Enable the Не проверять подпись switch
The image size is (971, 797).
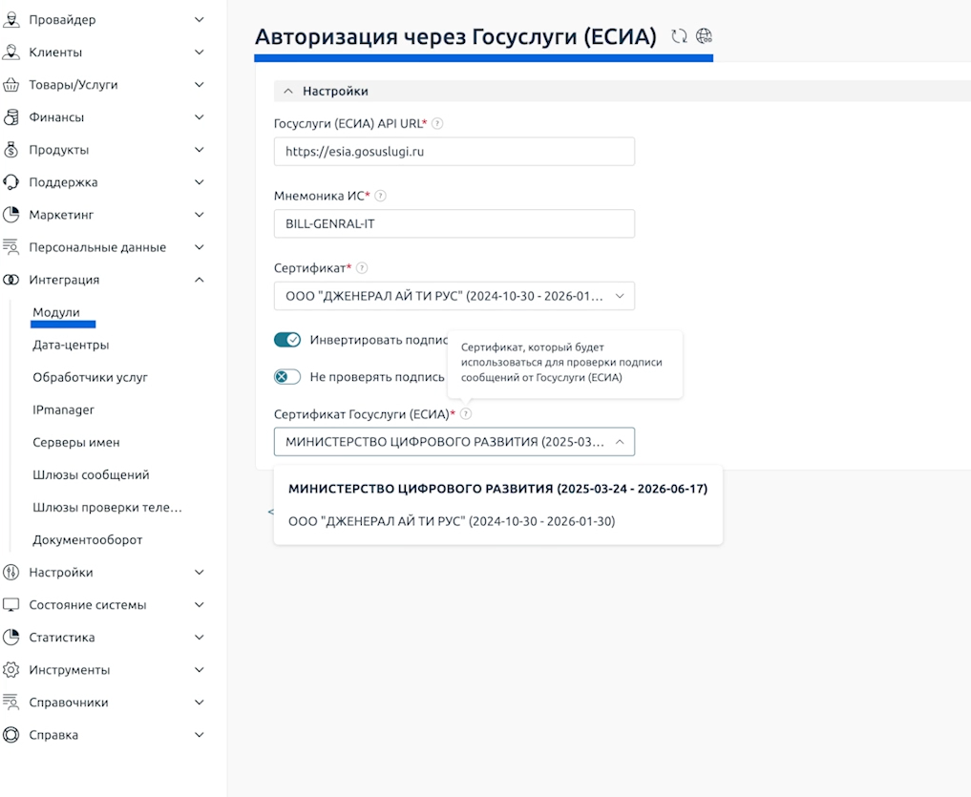pos(287,376)
